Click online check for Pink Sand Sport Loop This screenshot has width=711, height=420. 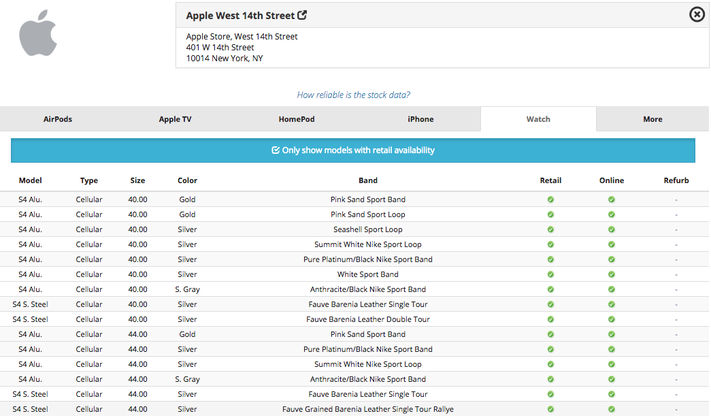pos(611,214)
